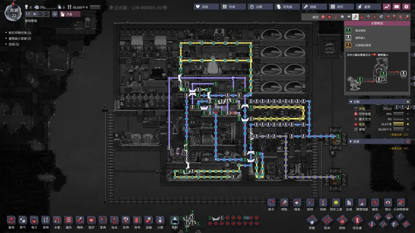Select the 喷枪 sprinkle sandbox tool

284,205
